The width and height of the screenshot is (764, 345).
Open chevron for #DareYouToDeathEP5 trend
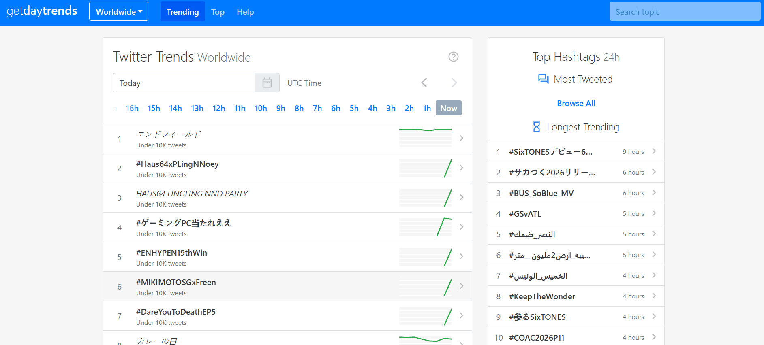coord(461,315)
